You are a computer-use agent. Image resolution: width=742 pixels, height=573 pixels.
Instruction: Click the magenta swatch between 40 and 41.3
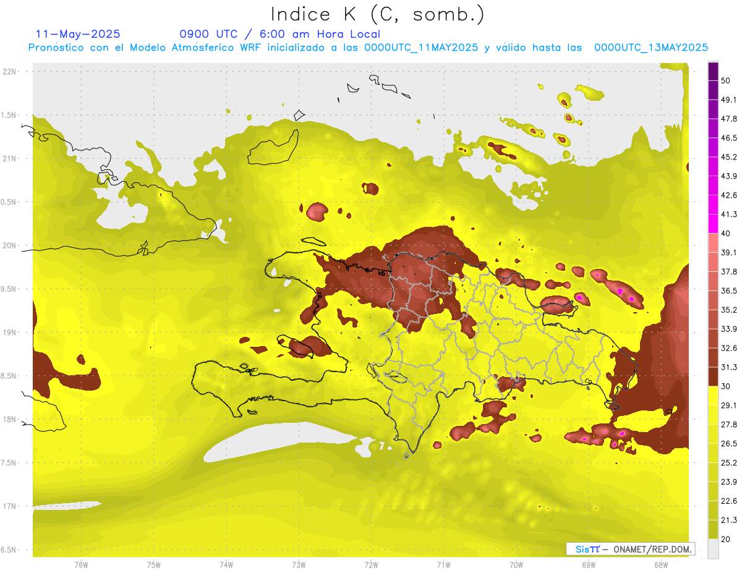[x=713, y=224]
